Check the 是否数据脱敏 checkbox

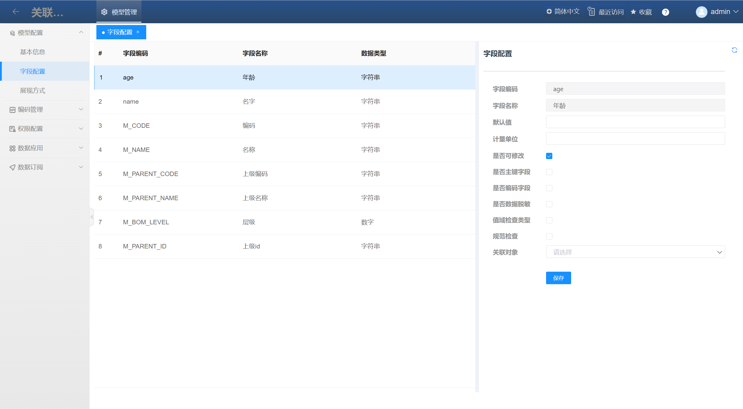[x=549, y=204]
